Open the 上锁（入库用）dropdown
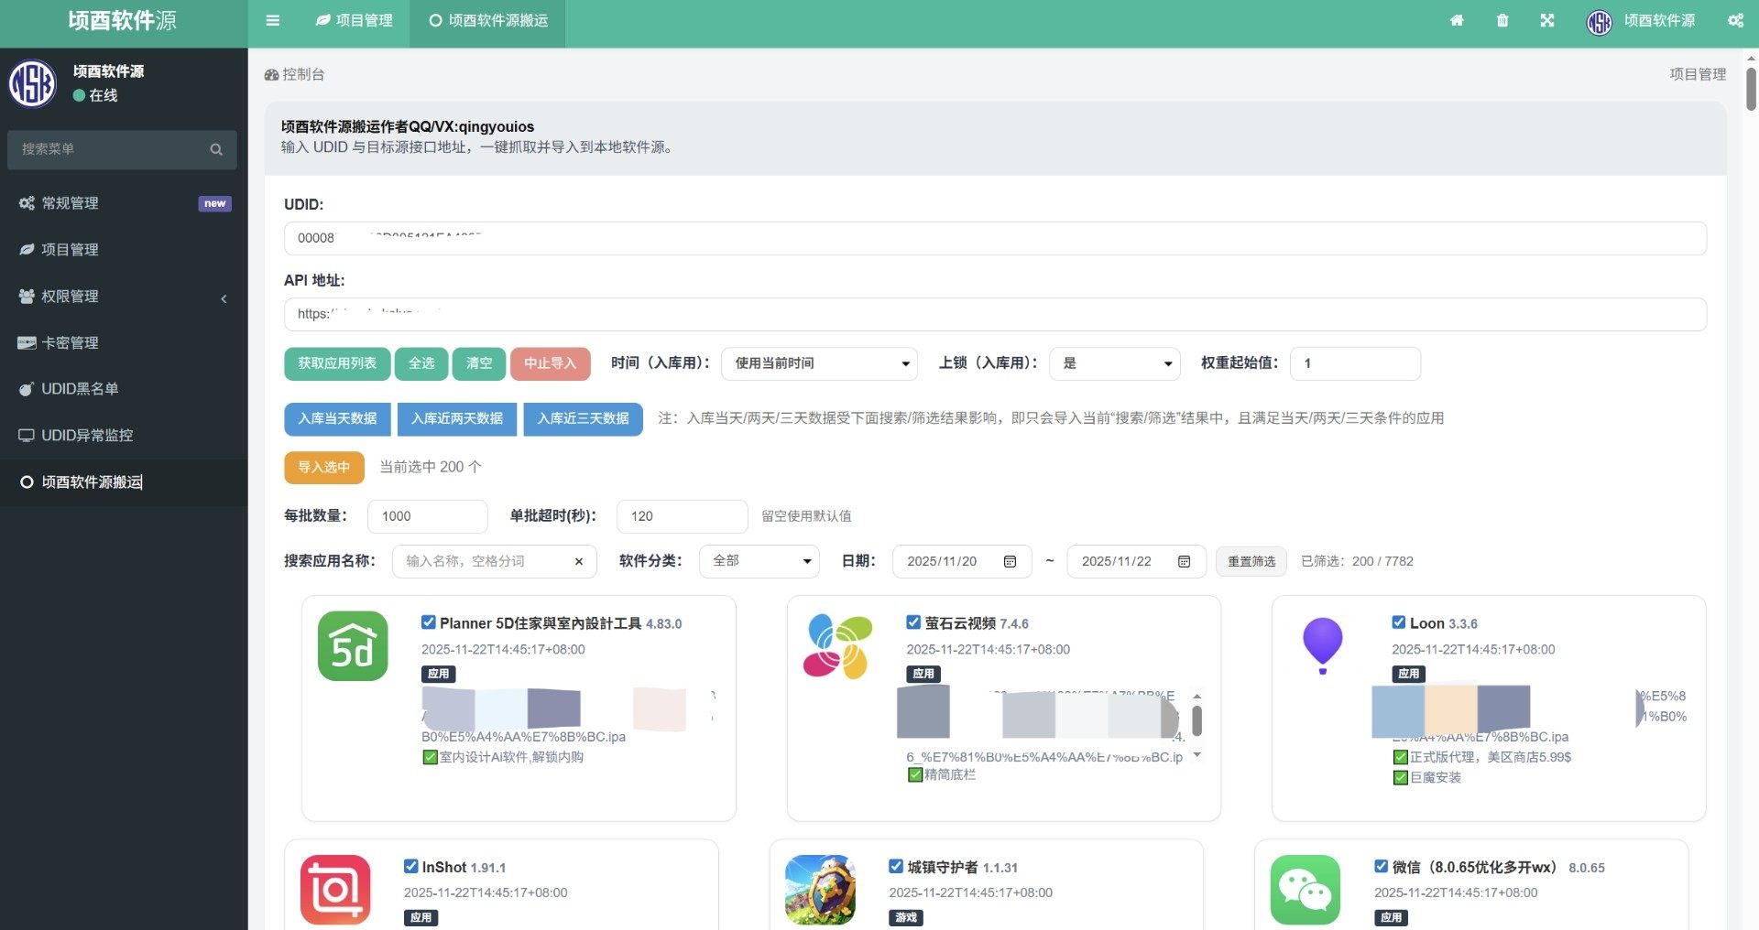 (1115, 363)
